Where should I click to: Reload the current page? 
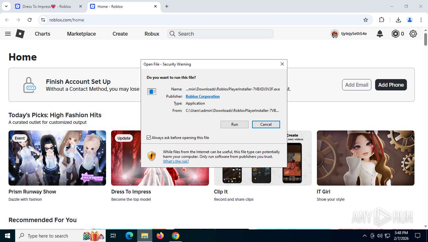click(x=30, y=20)
